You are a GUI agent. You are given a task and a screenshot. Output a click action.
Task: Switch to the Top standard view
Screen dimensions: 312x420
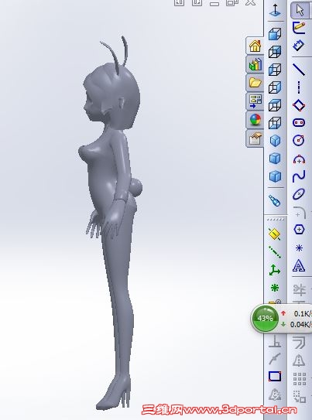click(275, 105)
